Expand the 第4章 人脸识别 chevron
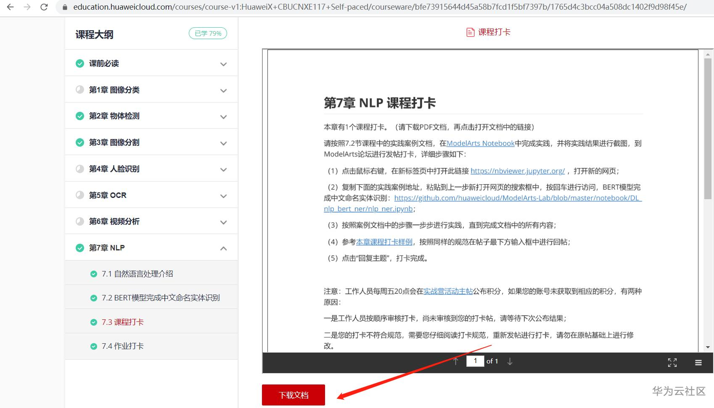The image size is (714, 408). pos(224,170)
